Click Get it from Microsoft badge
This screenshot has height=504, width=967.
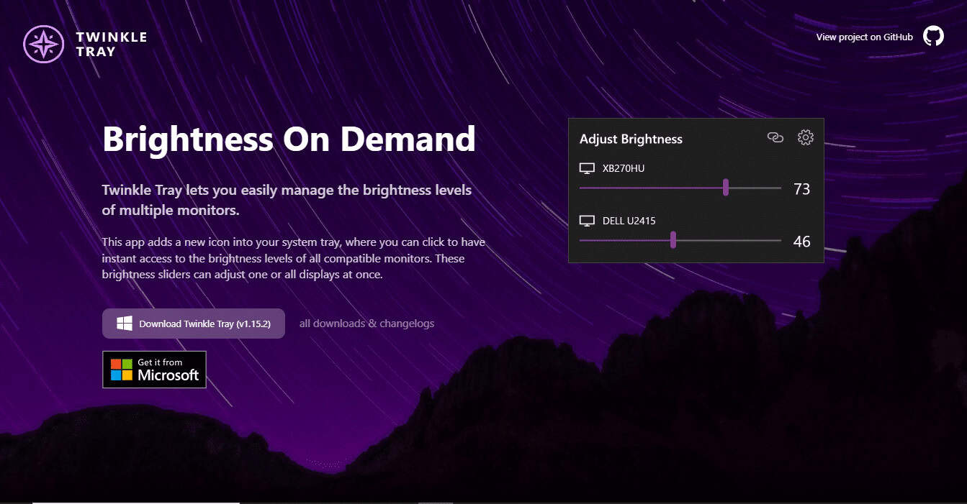(154, 370)
